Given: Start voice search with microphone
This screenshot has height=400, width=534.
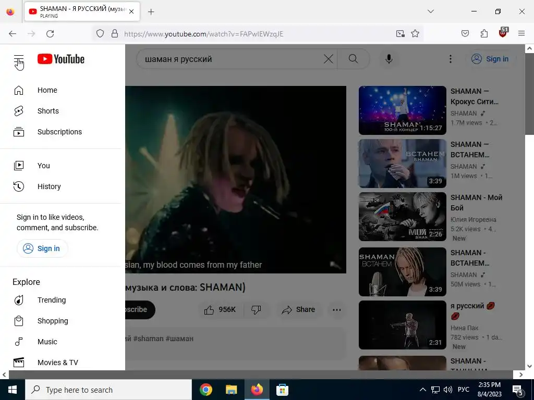Looking at the screenshot, I should (389, 59).
